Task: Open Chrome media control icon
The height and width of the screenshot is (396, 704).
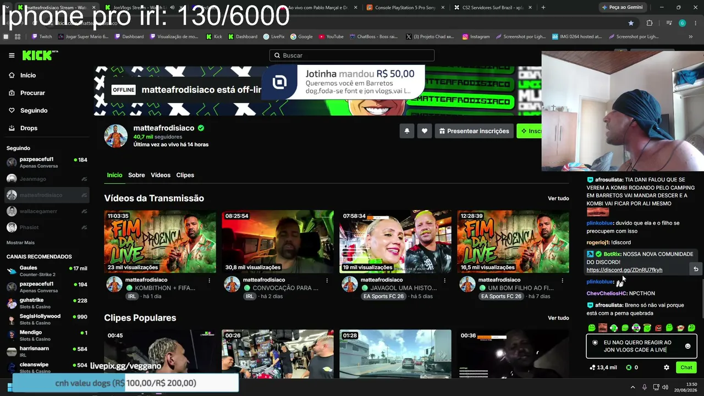Action: coord(669,23)
